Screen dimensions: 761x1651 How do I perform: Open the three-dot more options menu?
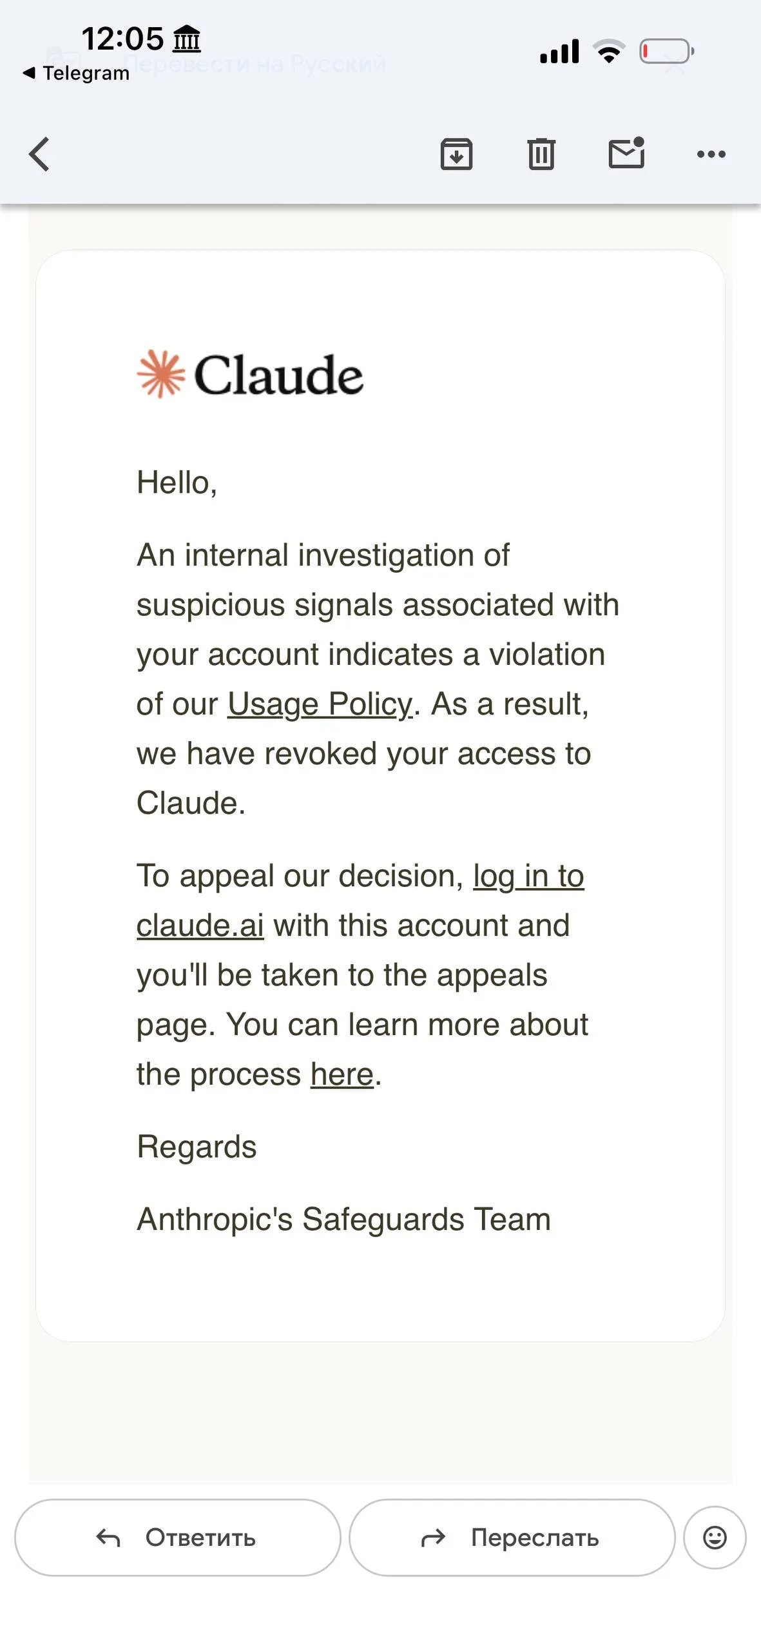tap(711, 154)
